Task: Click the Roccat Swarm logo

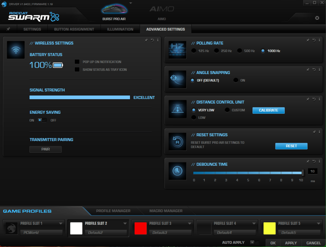Action: pyautogui.click(x=34, y=16)
